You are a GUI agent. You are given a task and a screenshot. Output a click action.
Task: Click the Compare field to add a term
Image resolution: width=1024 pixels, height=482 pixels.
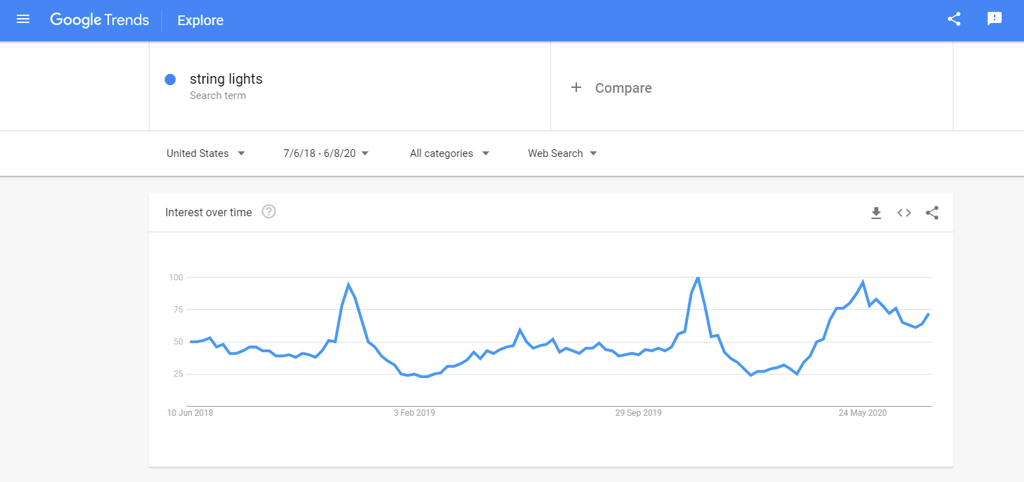coord(623,88)
